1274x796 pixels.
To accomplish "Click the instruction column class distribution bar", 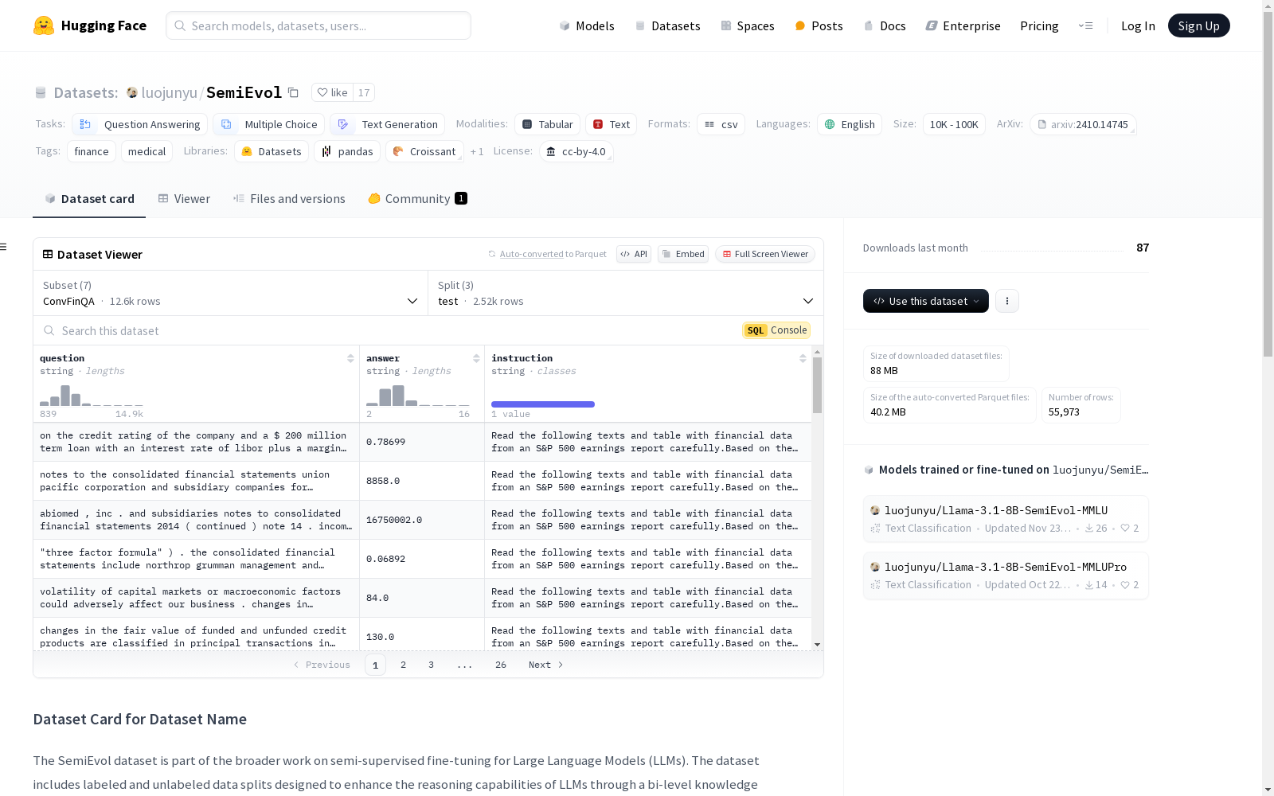I will (x=543, y=404).
